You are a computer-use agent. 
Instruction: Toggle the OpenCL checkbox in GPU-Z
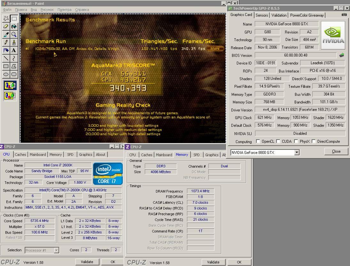point(258,141)
